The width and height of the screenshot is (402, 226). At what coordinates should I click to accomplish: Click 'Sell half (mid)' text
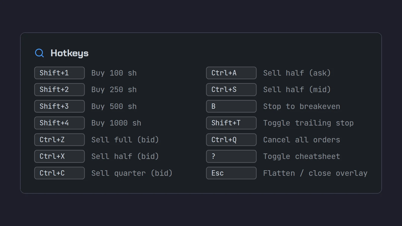click(297, 90)
